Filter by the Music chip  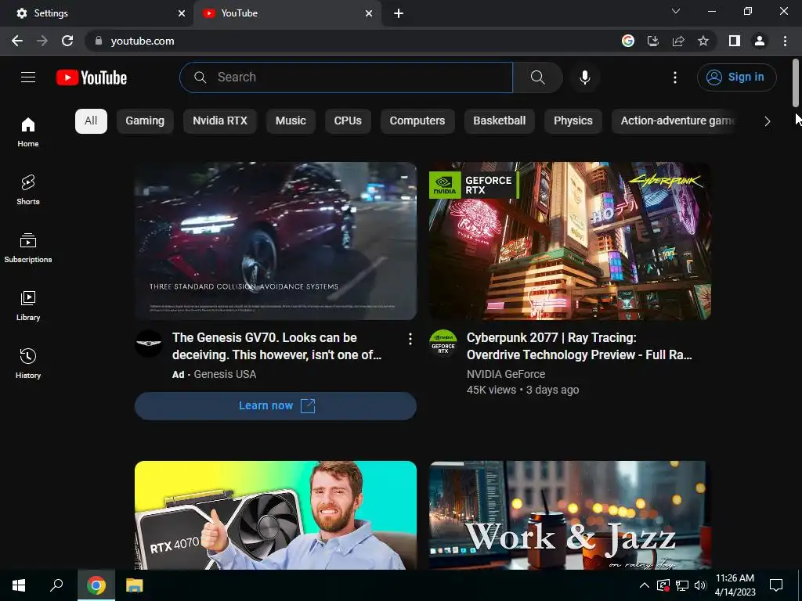pos(291,121)
